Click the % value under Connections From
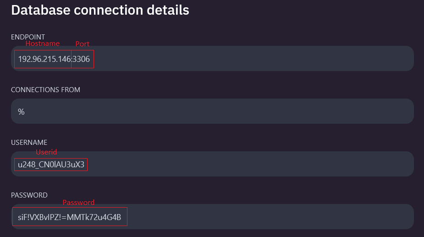 (x=21, y=112)
